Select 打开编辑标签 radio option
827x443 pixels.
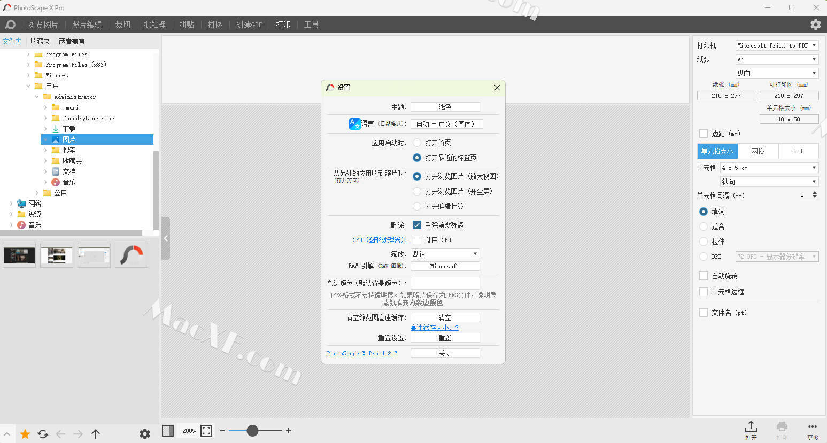coord(417,206)
